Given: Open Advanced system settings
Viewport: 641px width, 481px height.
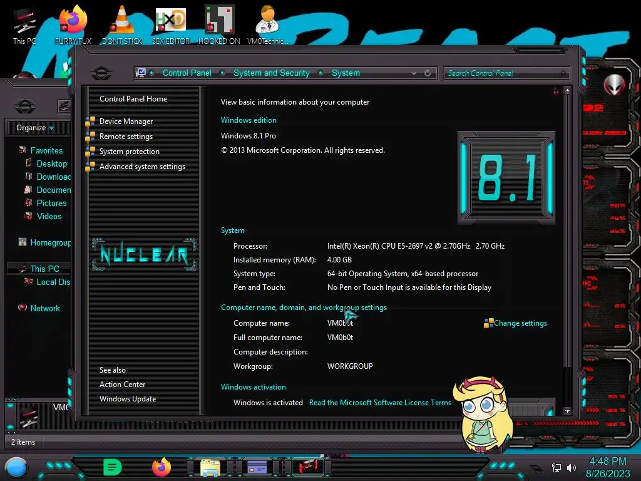Looking at the screenshot, I should point(142,167).
